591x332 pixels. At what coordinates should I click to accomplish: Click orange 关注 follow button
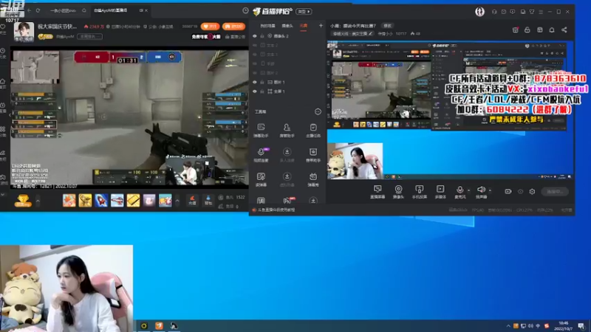click(x=210, y=27)
